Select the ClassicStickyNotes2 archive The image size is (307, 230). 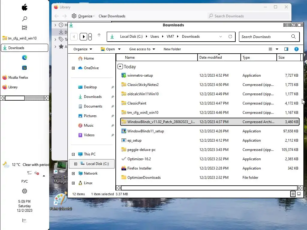tap(210, 85)
